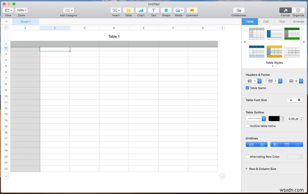Open the header rows count dropdown
Screen dimensions: 308x194
pyautogui.click(x=275, y=81)
